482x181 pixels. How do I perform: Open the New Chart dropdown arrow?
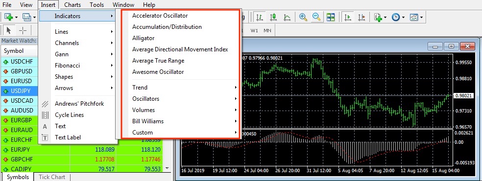[x=16, y=18]
